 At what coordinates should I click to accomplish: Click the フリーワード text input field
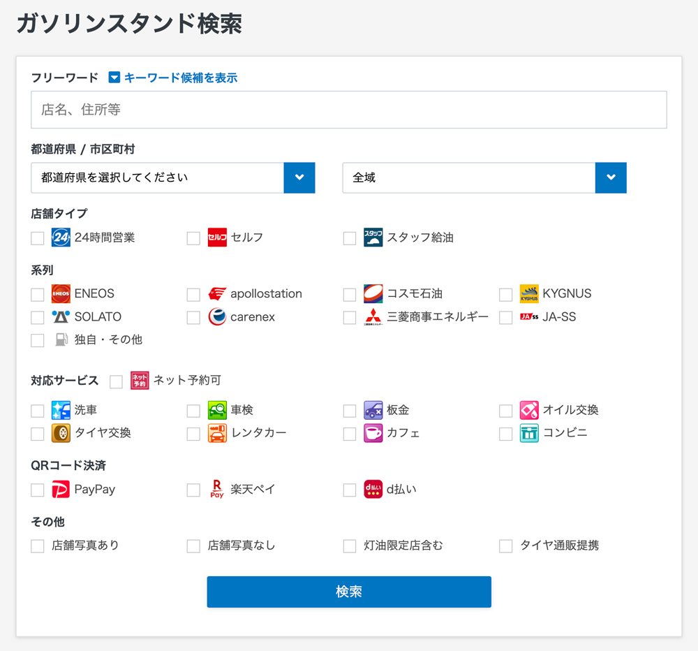point(349,110)
